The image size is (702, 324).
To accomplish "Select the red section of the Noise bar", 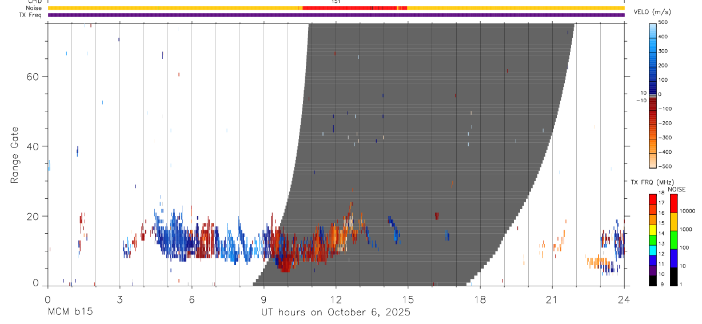I will pyautogui.click(x=354, y=8).
